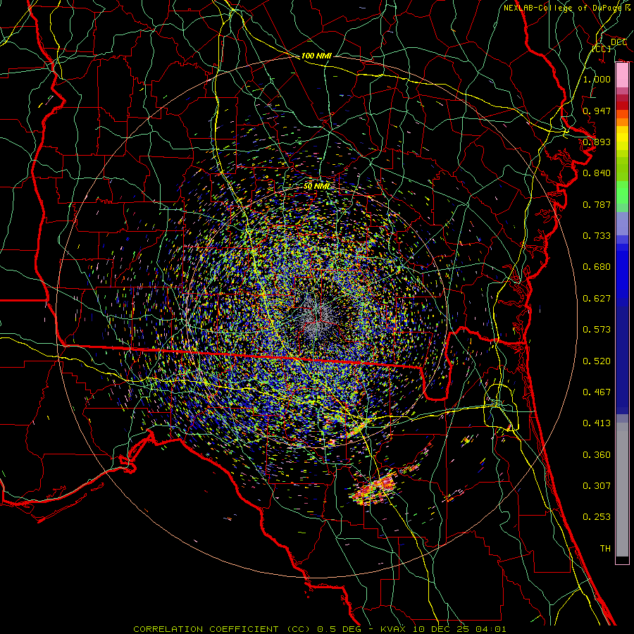Click the 0.253 legend value
Image resolution: width=634 pixels, height=634 pixels.
point(597,517)
